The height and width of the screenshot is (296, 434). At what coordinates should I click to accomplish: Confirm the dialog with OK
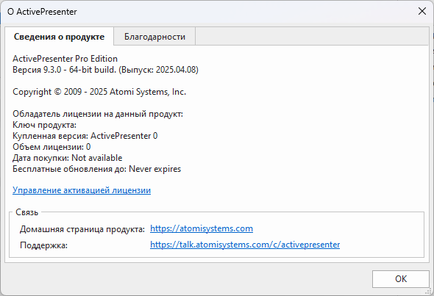[400, 279]
